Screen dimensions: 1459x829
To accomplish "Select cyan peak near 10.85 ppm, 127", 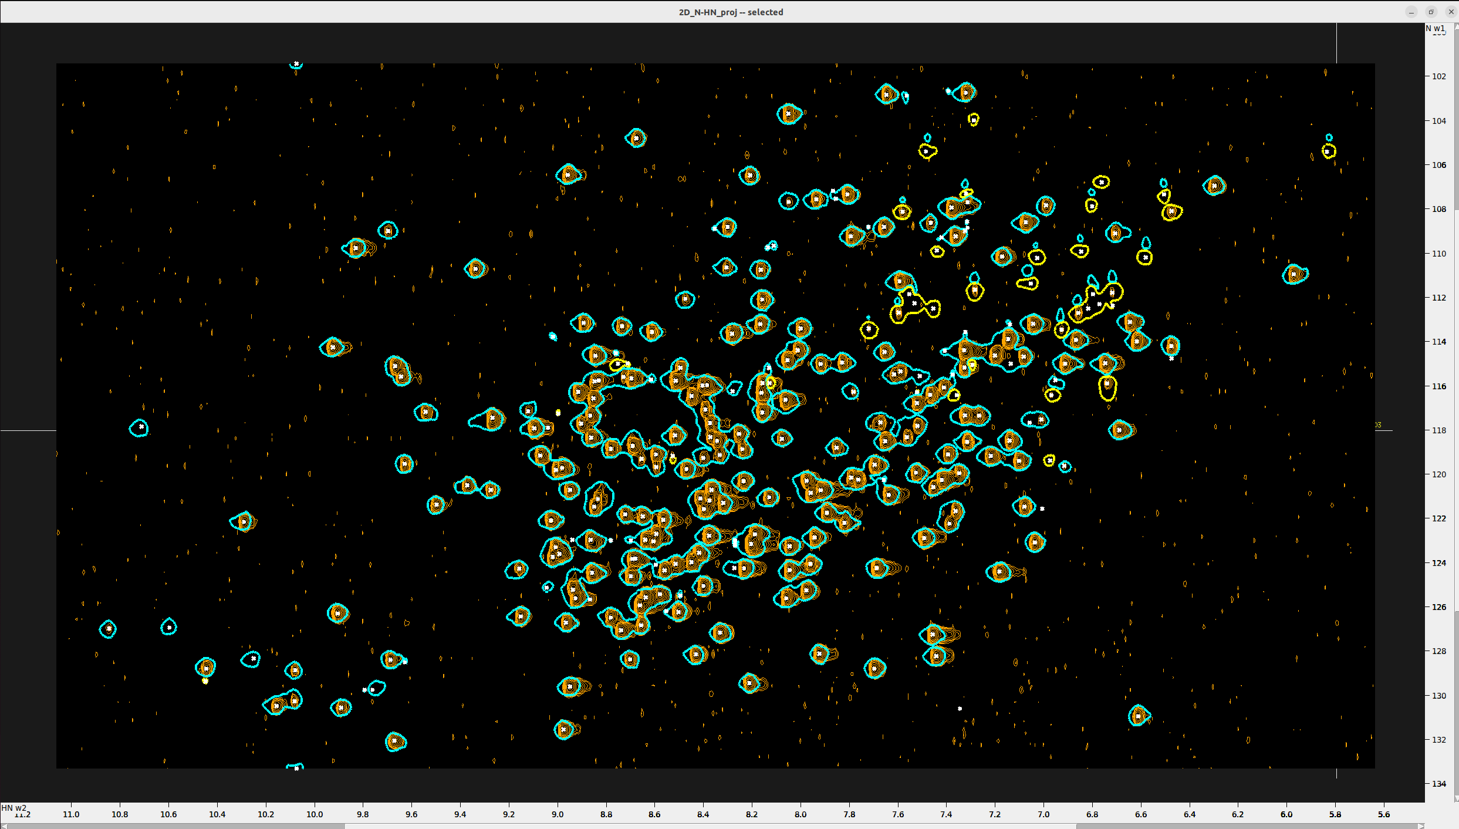I will click(108, 629).
